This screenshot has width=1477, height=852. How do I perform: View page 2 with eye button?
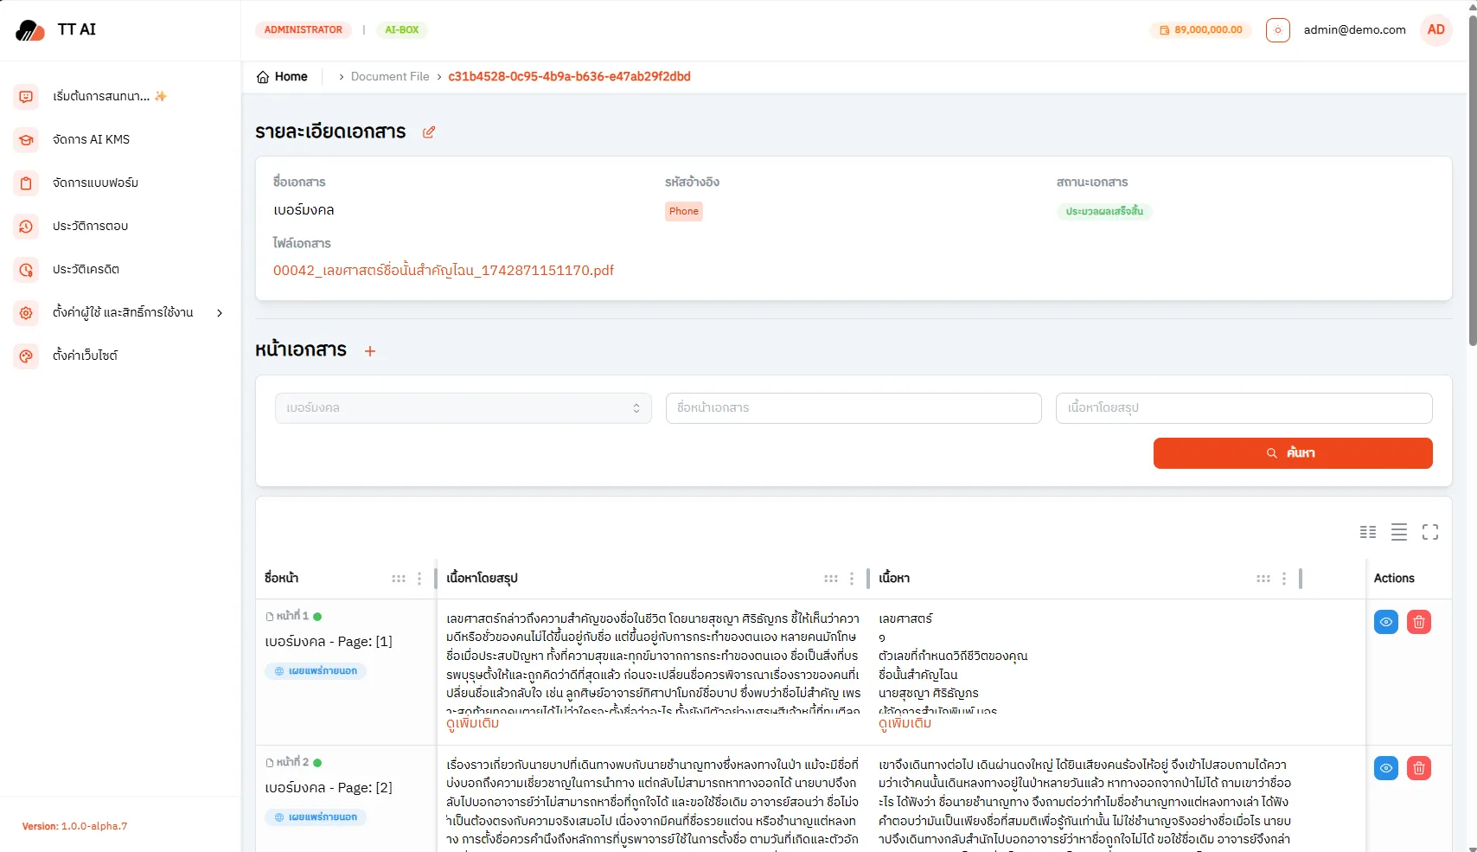pyautogui.click(x=1386, y=768)
